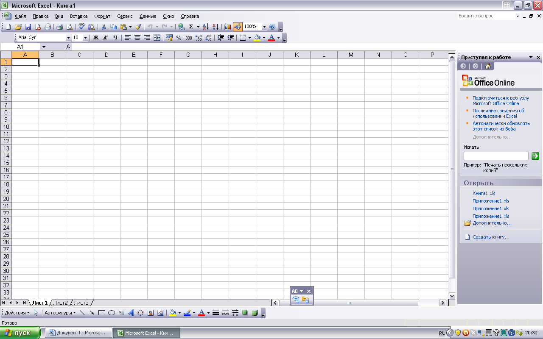Insert WordArt from the drawing toolbar
The width and height of the screenshot is (543, 339).
coord(131,313)
